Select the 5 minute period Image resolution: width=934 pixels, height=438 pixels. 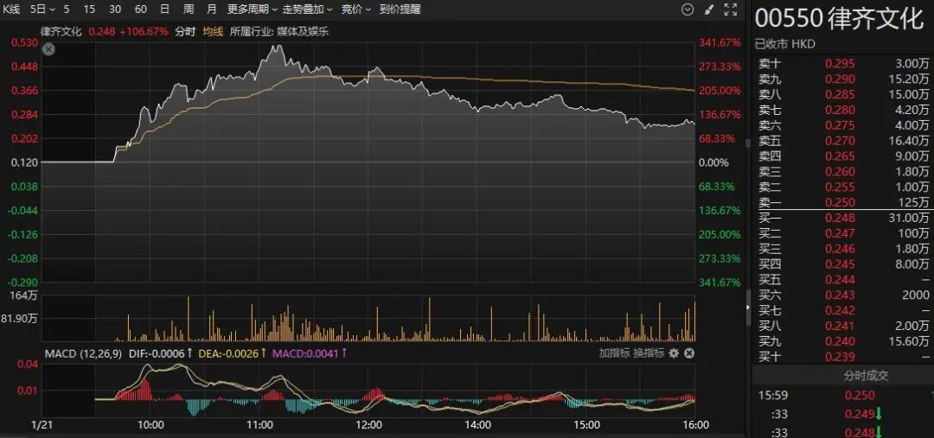(66, 9)
